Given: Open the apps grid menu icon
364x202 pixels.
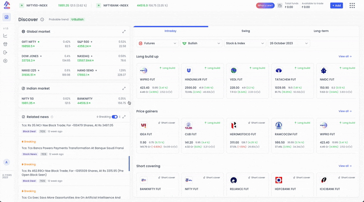Looking at the screenshot, I should click(x=352, y=5).
